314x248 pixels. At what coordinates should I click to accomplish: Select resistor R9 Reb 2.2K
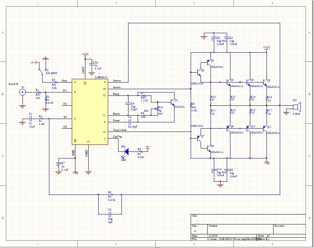(x=191, y=105)
